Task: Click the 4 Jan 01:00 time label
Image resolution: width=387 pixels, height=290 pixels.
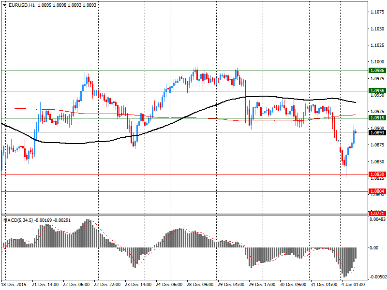Action: tap(354, 285)
